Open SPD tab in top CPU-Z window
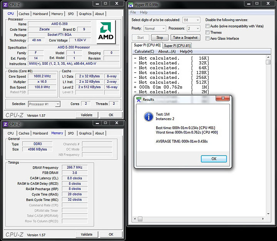The image size is (277, 241). [71, 14]
